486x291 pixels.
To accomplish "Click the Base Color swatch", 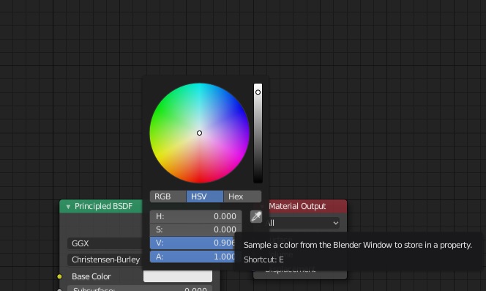I will click(x=178, y=276).
